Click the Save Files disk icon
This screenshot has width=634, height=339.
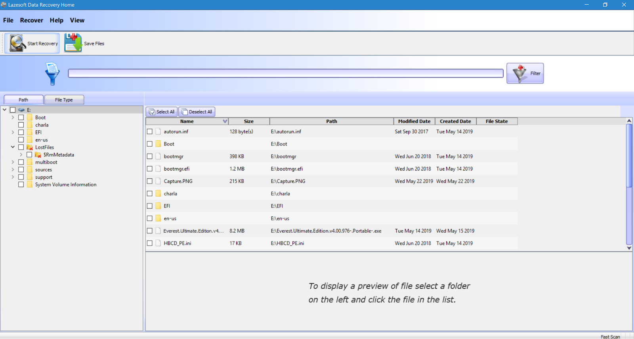(x=73, y=43)
